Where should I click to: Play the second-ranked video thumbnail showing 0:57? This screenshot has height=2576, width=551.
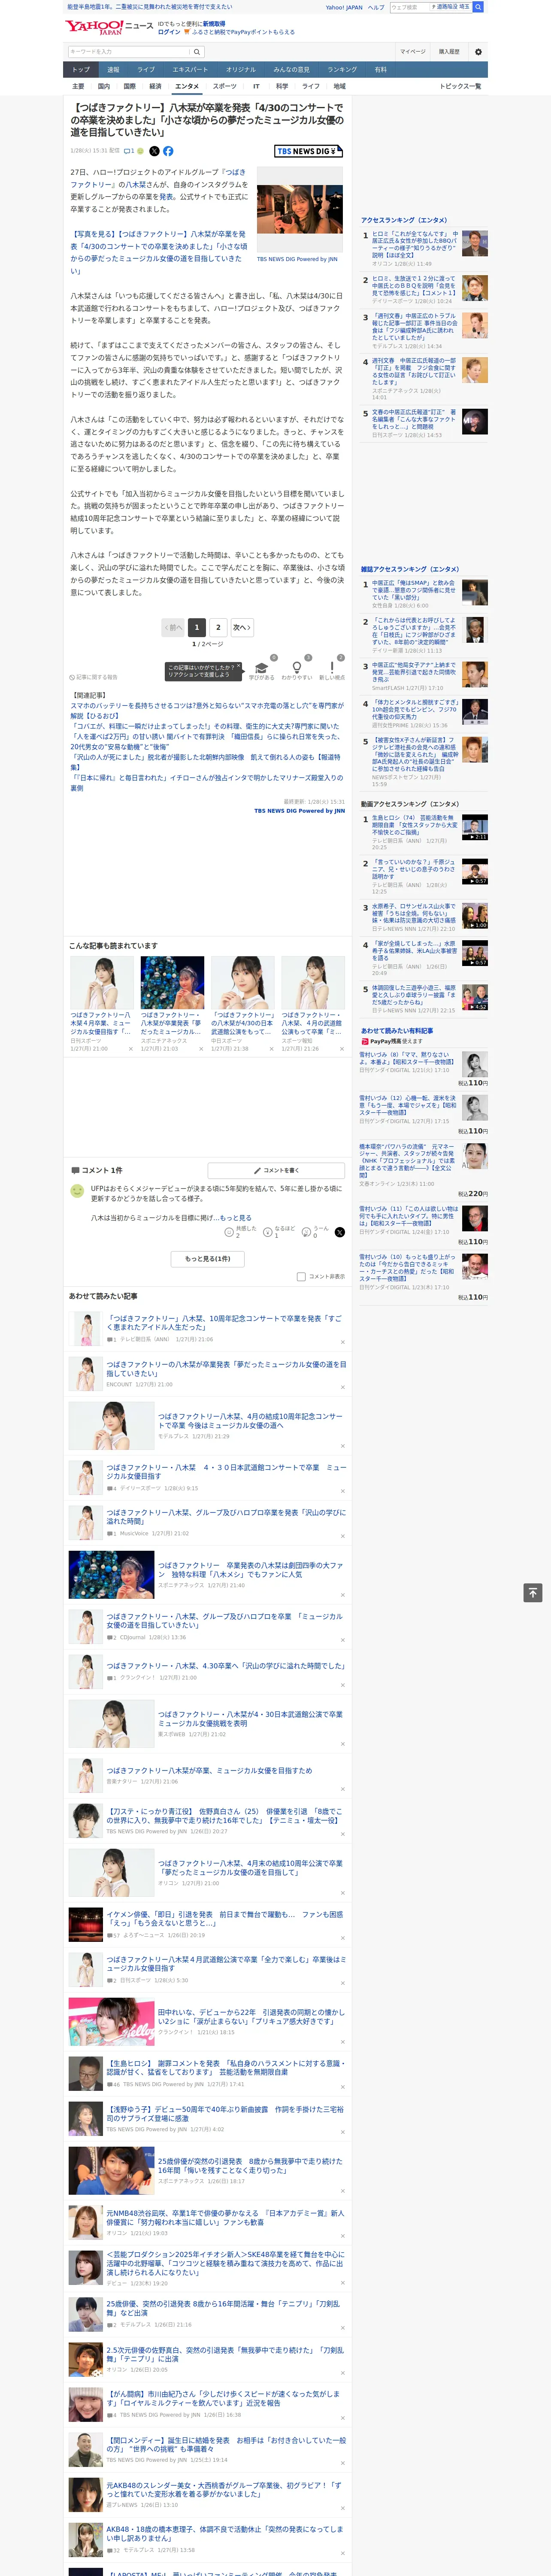475,872
